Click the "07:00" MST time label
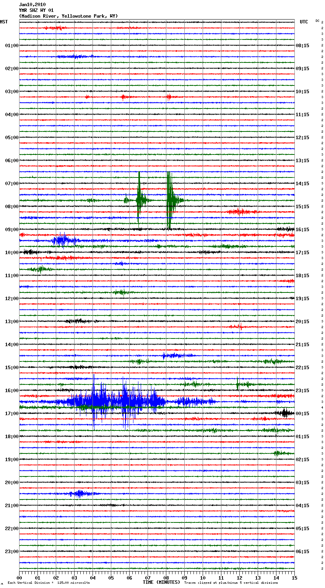The height and width of the screenshot is (588, 325). pyautogui.click(x=12, y=184)
